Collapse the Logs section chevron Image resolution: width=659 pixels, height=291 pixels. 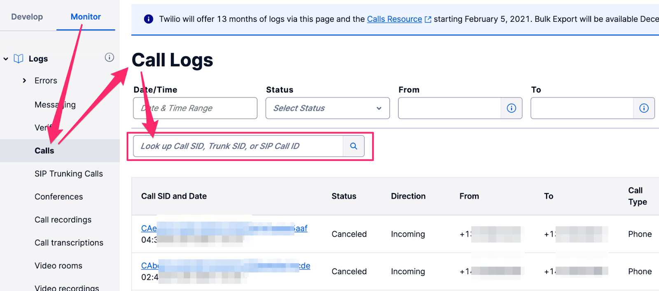coord(6,59)
